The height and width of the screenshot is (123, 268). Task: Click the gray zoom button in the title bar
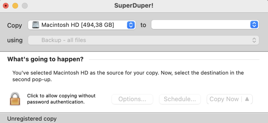tap(25, 6)
